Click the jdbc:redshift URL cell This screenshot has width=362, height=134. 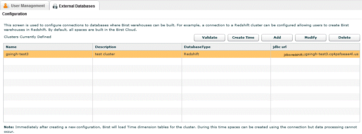[x=315, y=55]
